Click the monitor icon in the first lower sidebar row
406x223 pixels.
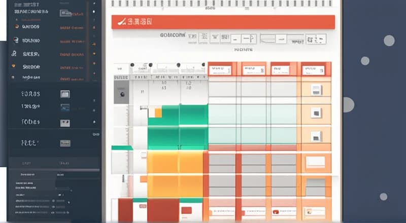click(65, 94)
